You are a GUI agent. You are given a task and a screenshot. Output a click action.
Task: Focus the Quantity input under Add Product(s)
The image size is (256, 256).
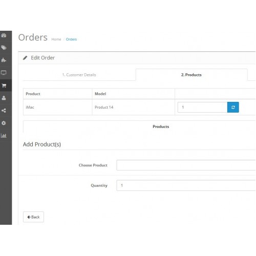pos(186,185)
